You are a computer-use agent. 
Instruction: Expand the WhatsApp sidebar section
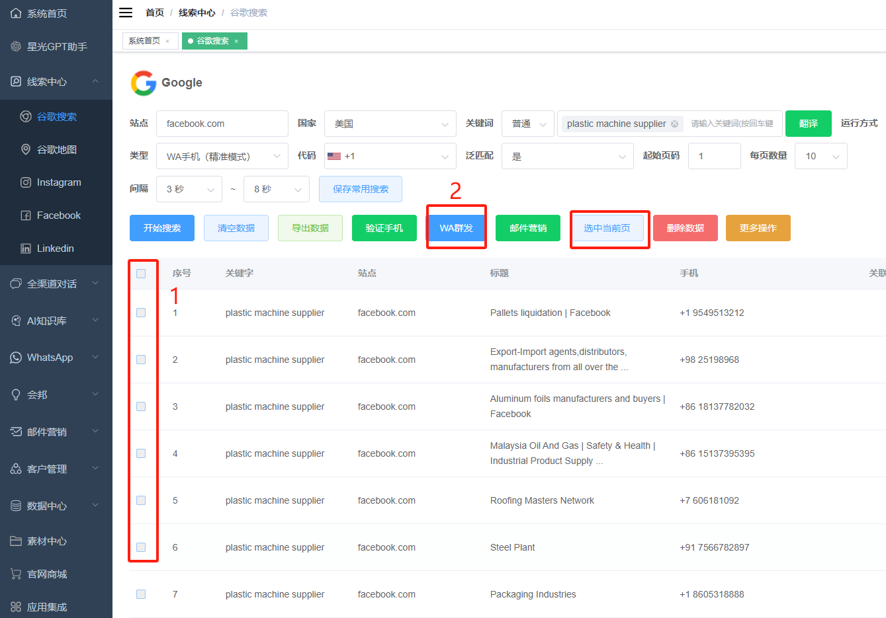point(95,358)
